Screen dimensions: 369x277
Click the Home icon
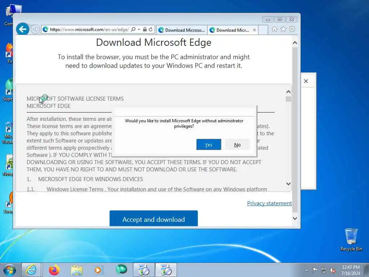pos(274,29)
